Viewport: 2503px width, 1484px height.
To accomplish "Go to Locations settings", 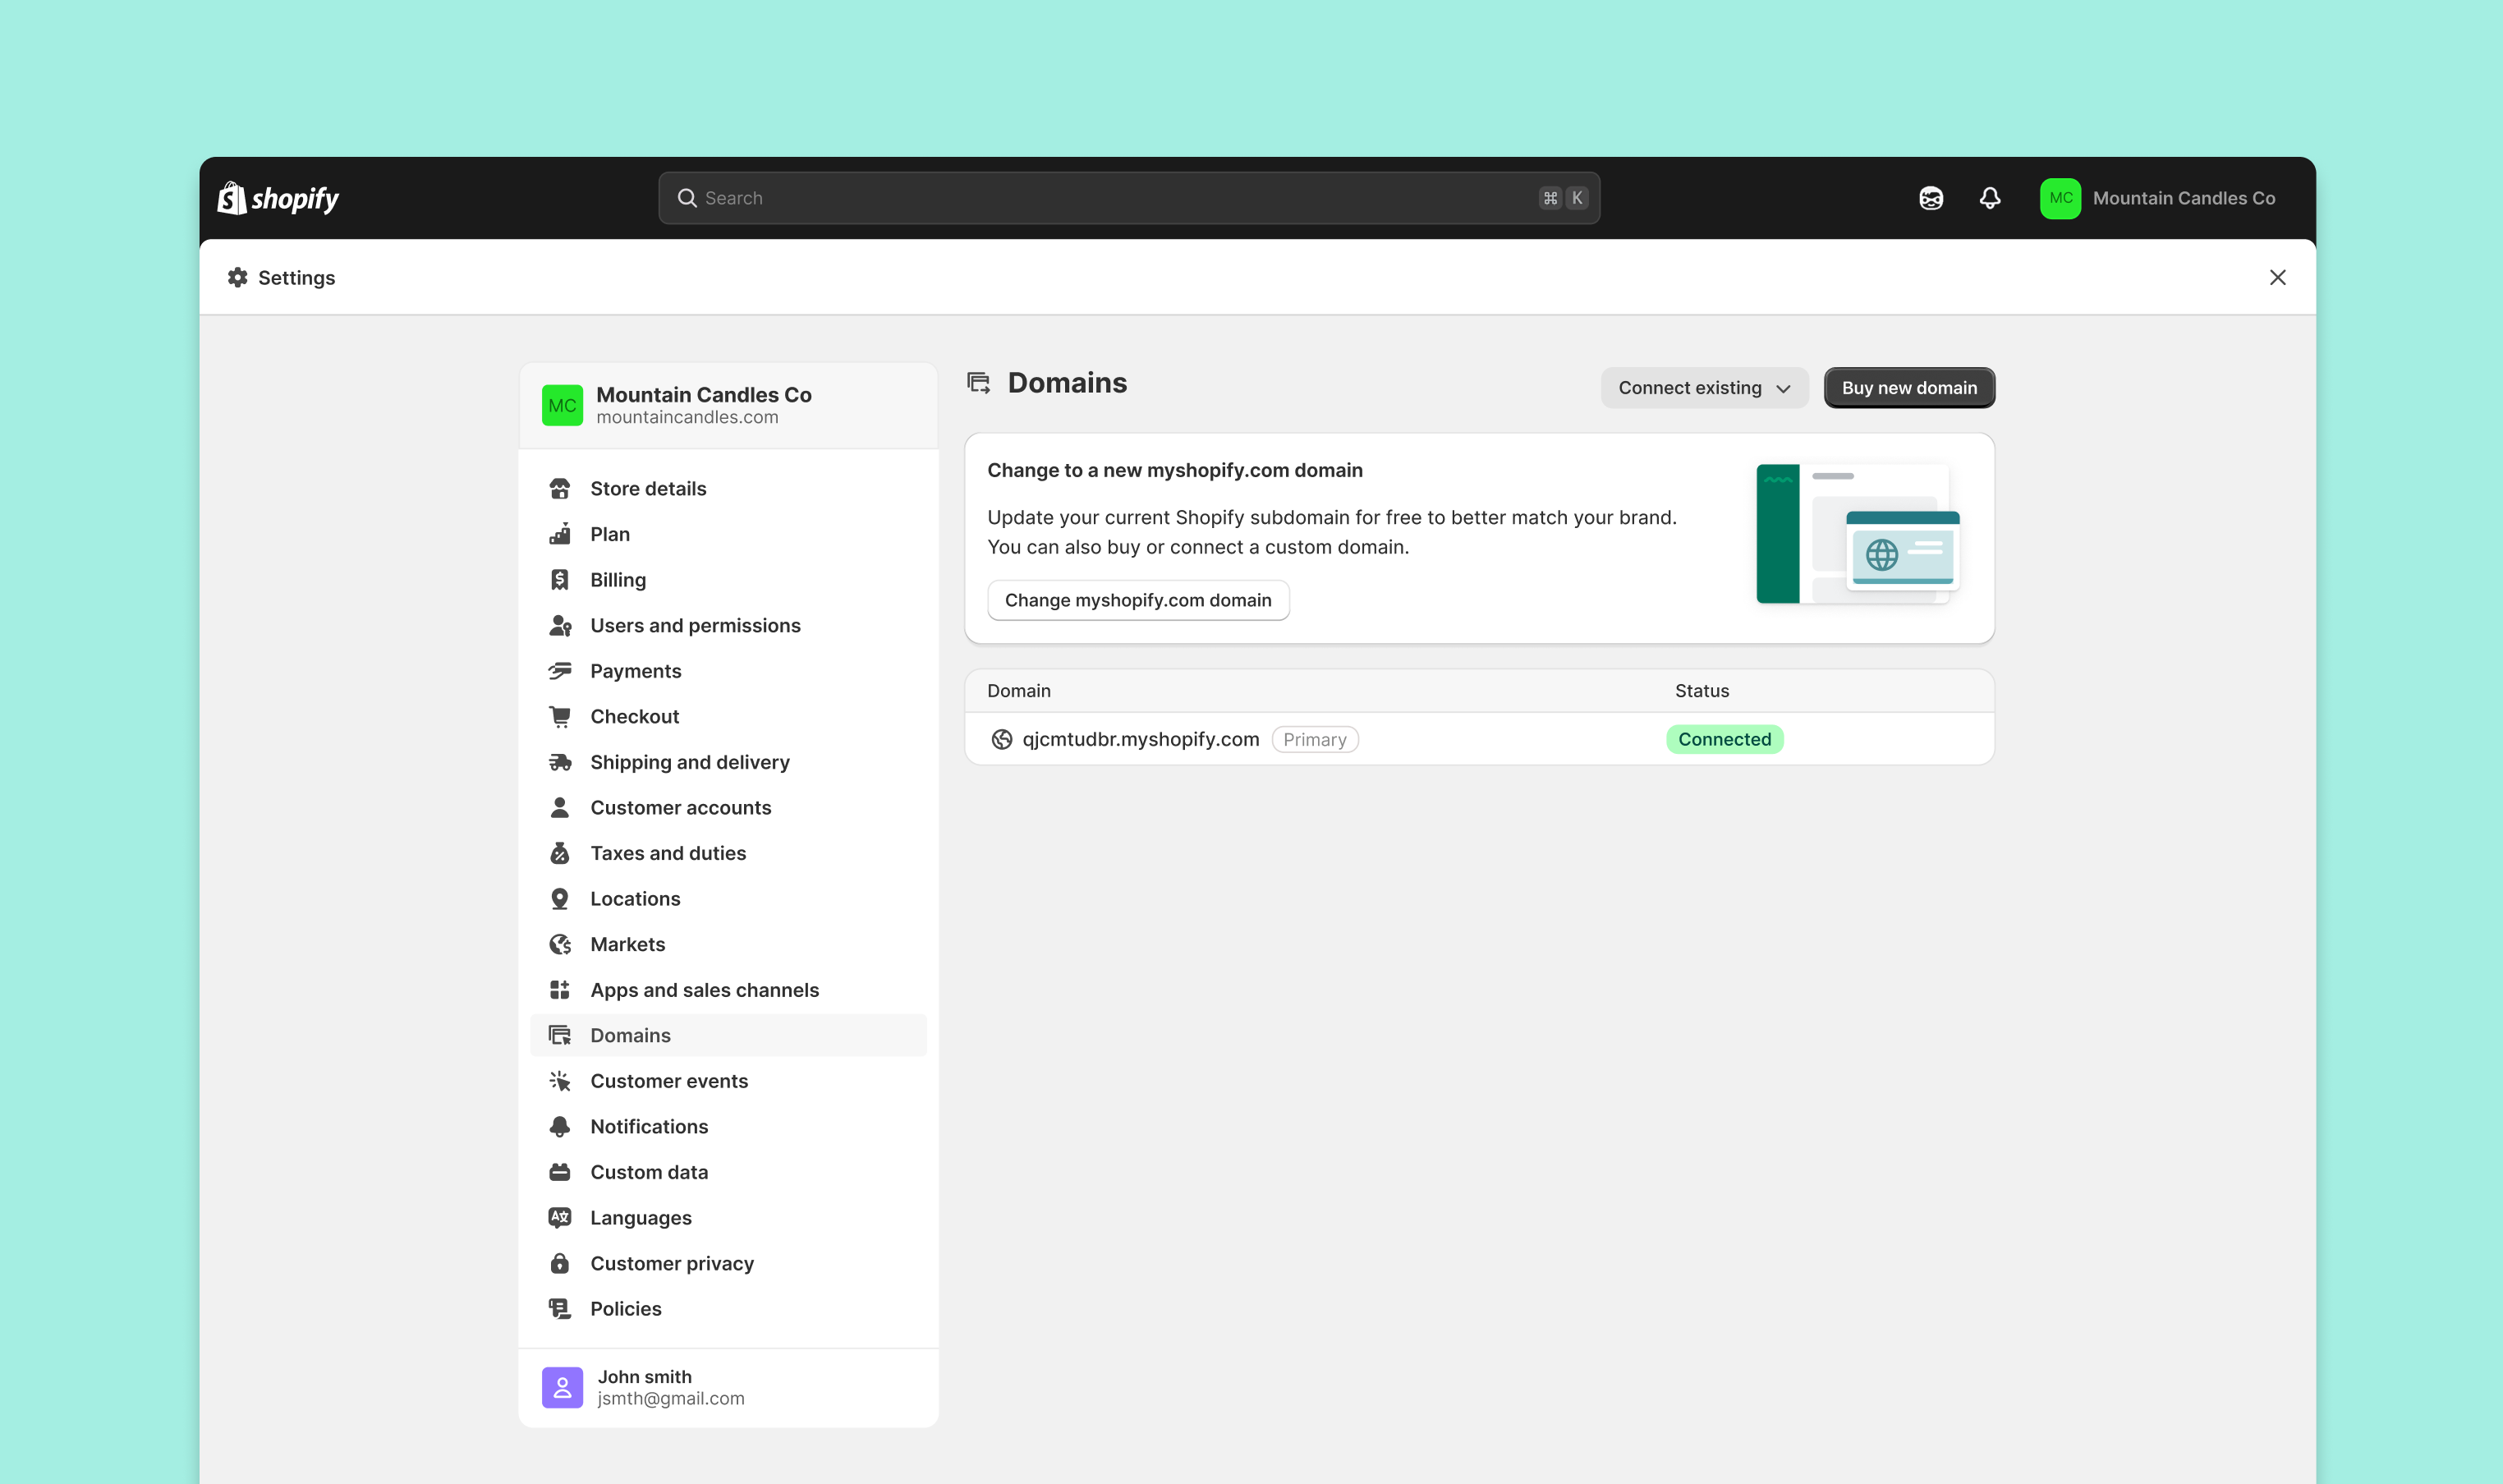I will tap(728, 898).
